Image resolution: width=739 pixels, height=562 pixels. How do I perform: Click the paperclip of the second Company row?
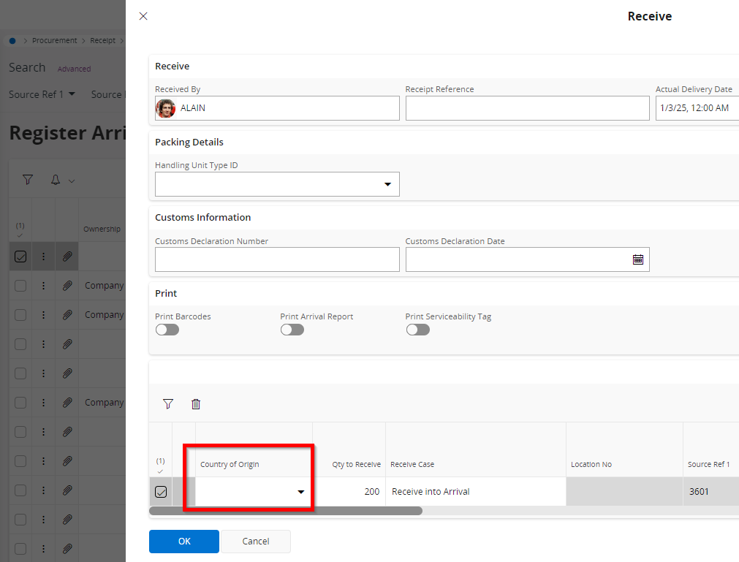[x=67, y=315]
